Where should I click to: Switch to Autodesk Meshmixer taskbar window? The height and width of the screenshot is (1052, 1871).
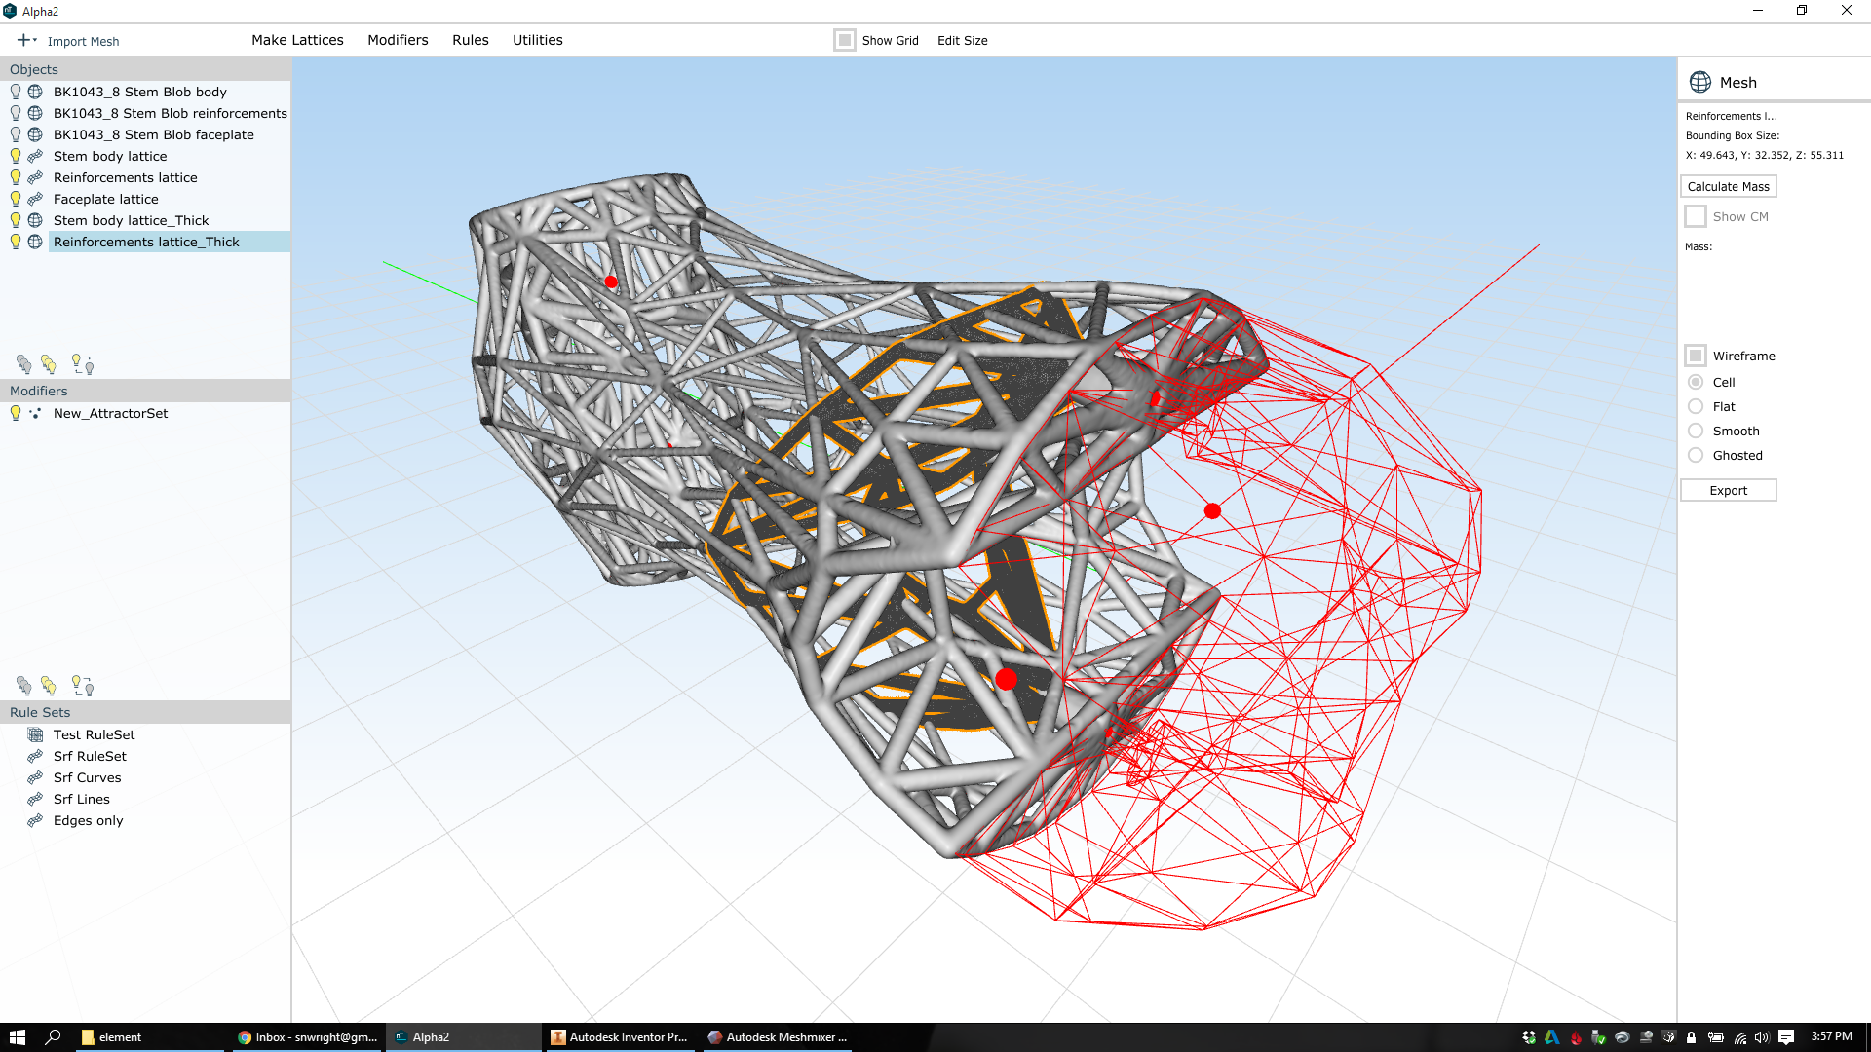tap(778, 1037)
